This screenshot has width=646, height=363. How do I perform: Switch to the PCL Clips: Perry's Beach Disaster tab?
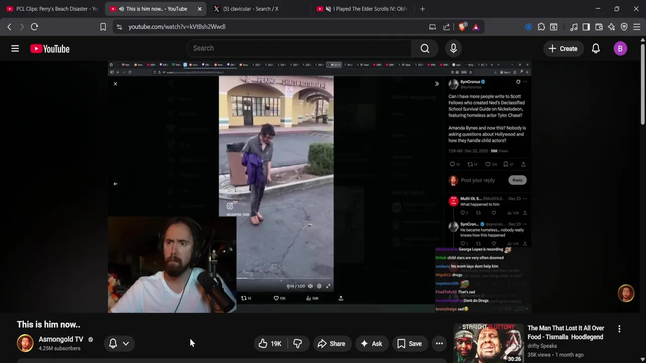(52, 9)
